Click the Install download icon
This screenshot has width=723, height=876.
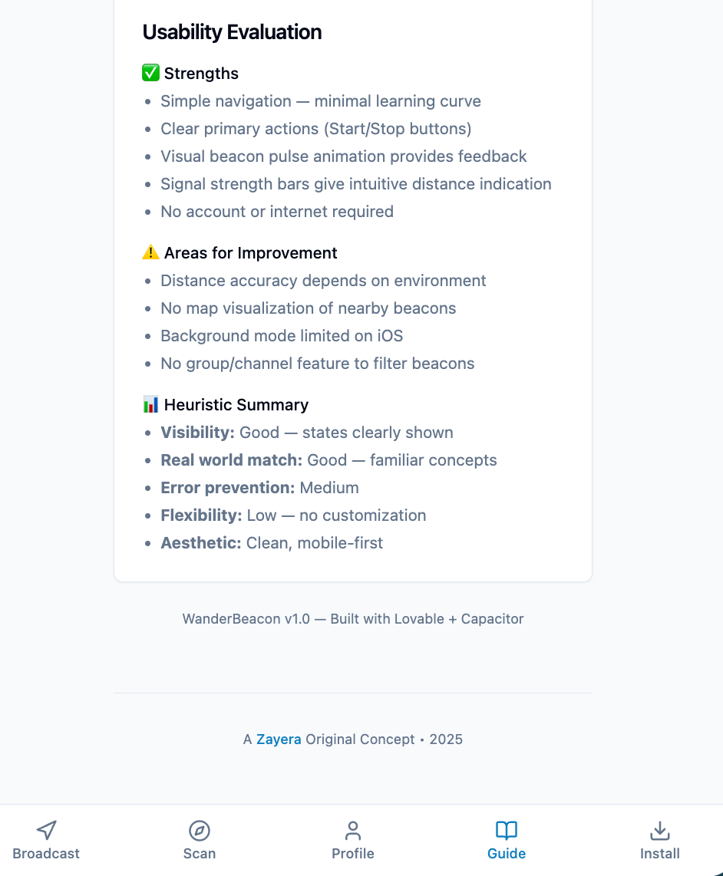660,830
